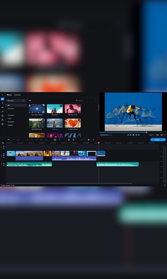Open the Titles panel in sidebar

[x=2, y=103]
